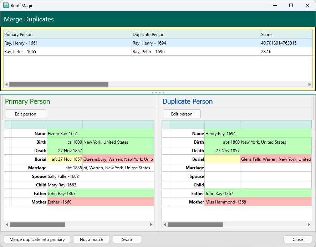Click left scroll arrow in Primary Person panel

click(7, 225)
